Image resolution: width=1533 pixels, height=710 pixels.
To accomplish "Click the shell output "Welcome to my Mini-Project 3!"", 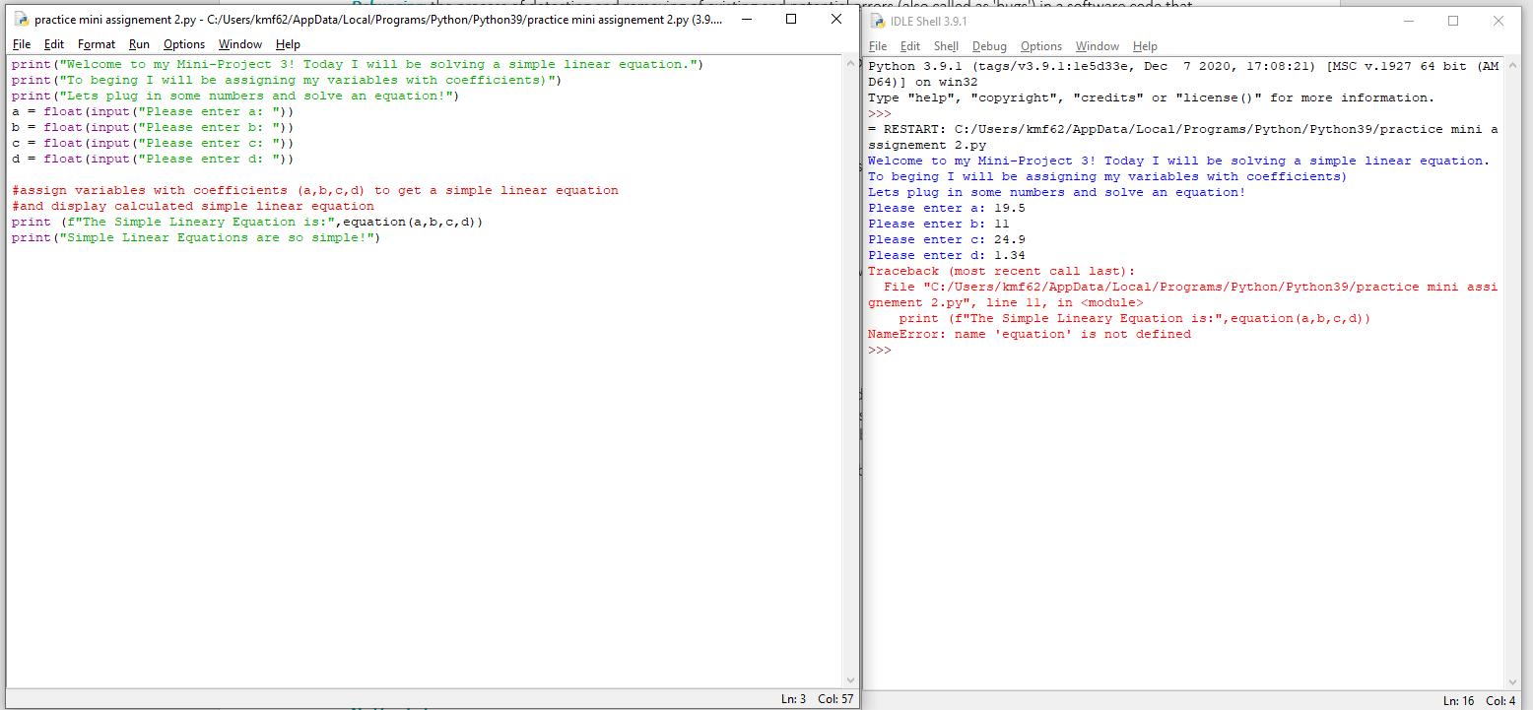I will tap(1178, 161).
